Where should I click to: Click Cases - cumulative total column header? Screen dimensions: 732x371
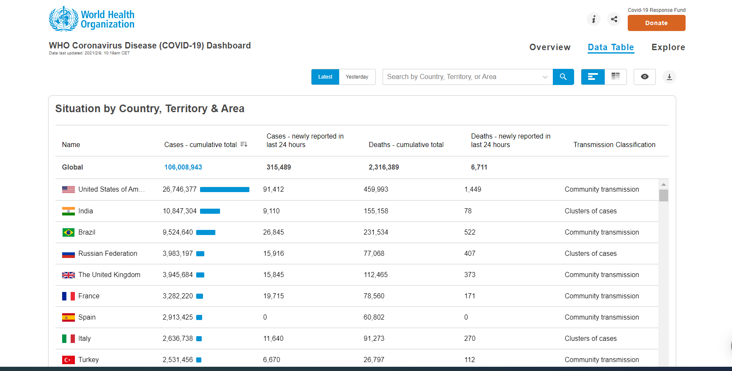[x=200, y=144]
